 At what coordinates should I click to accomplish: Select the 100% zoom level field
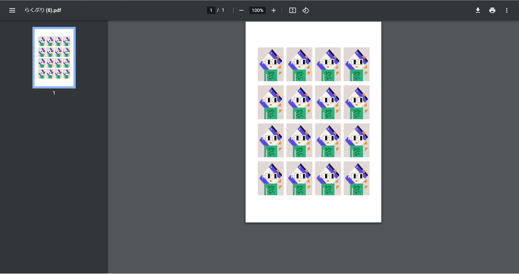coord(257,10)
